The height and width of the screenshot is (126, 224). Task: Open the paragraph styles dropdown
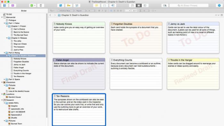pos(52,11)
